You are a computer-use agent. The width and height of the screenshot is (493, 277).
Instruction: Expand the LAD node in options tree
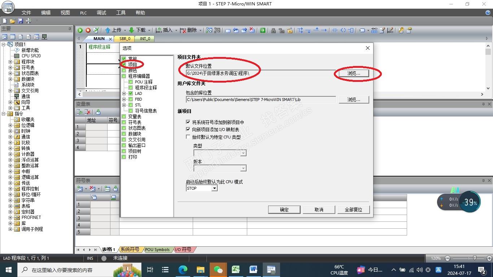click(x=124, y=93)
